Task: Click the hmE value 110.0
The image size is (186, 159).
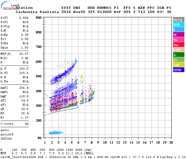Action: coord(24,96)
